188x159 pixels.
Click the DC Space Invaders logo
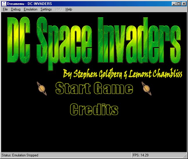(x=94, y=43)
